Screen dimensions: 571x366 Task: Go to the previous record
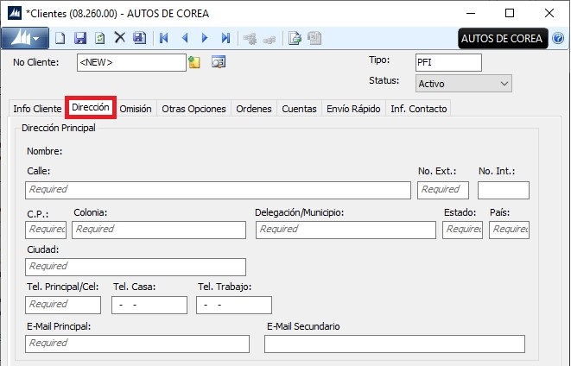coord(185,38)
